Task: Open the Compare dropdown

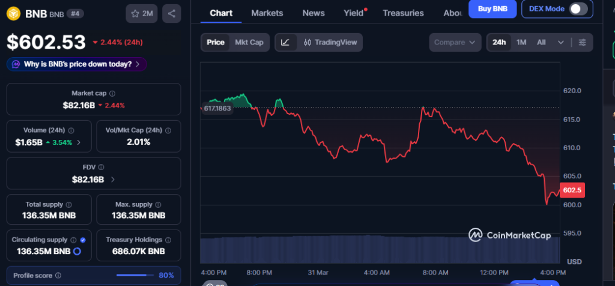Action: [455, 42]
